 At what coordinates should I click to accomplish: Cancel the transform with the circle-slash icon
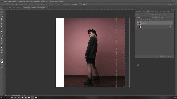coord(84,4)
